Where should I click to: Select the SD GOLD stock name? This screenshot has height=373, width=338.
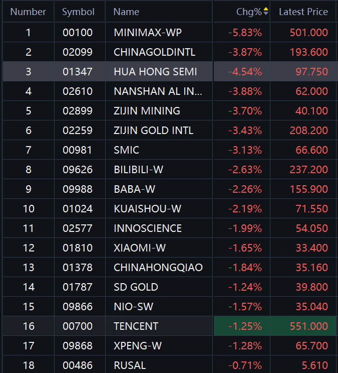(x=136, y=287)
